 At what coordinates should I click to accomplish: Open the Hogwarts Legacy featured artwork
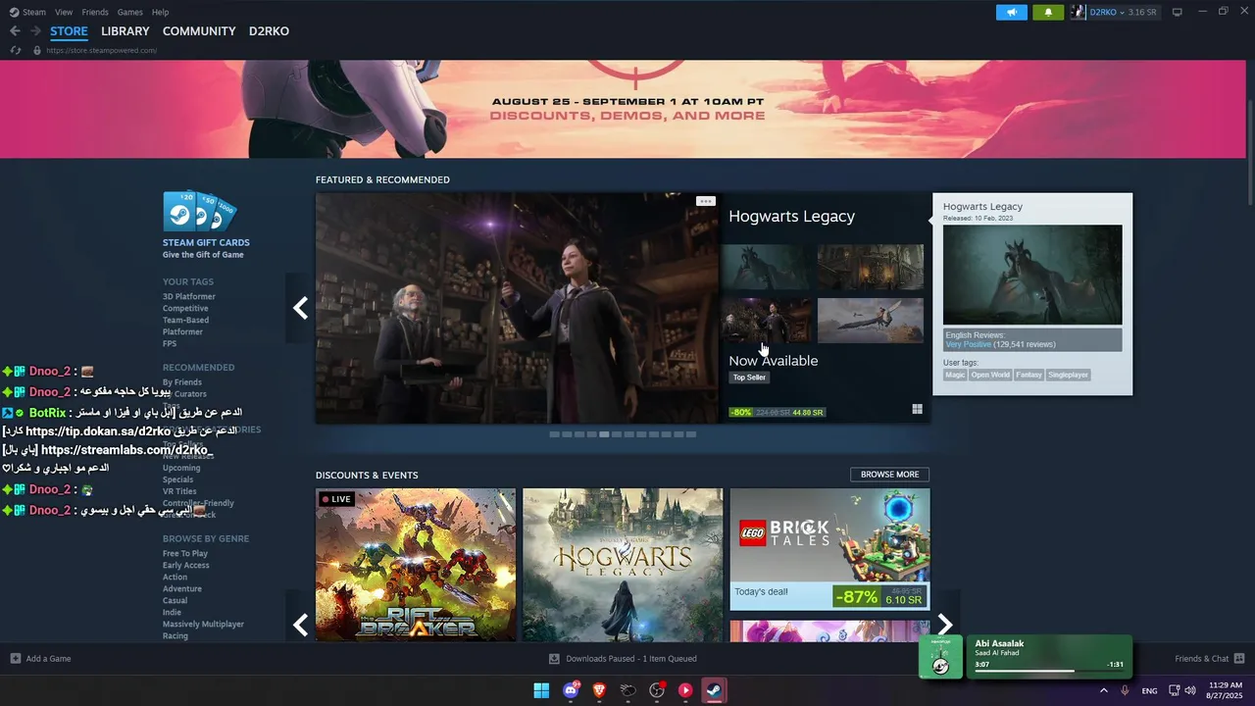[x=518, y=308]
